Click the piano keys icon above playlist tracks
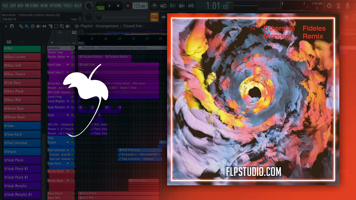The width and height of the screenshot is (356, 200). (x=74, y=32)
